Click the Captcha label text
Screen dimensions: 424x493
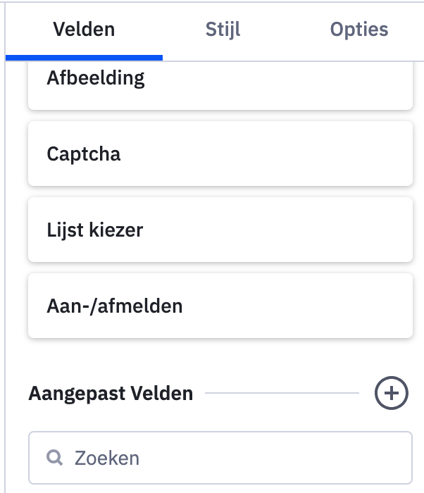pyautogui.click(x=84, y=154)
